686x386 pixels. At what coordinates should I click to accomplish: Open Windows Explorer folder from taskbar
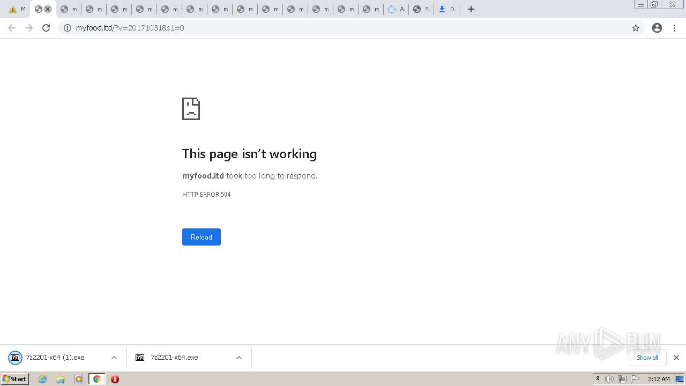[61, 379]
